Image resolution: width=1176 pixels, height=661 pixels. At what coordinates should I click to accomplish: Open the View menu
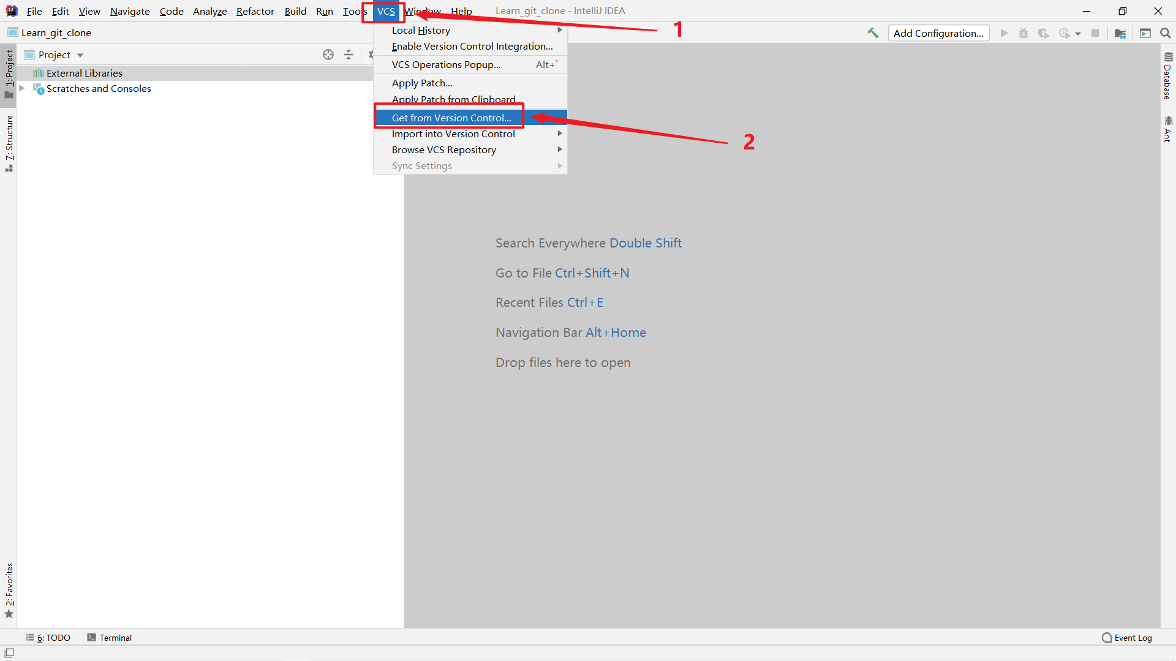[x=89, y=11]
